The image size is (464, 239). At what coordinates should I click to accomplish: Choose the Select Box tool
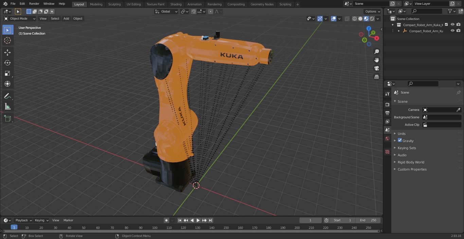pyautogui.click(x=7, y=30)
